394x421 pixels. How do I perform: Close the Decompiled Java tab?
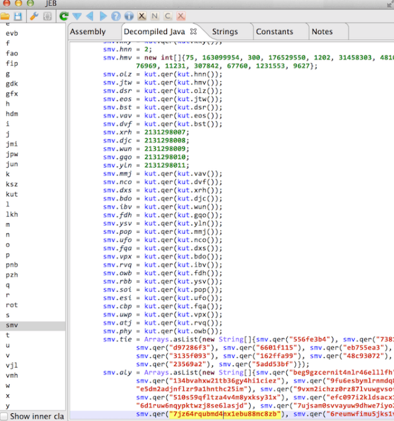pyautogui.click(x=193, y=32)
